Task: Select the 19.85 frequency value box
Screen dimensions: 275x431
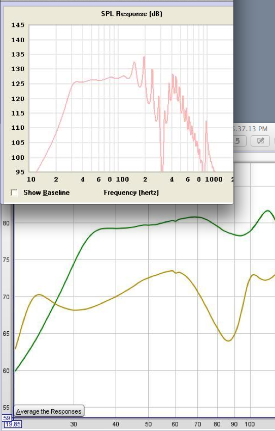Action: 13,424
